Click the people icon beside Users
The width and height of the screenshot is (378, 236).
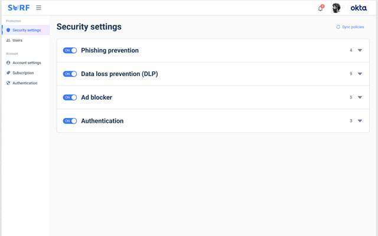tap(8, 40)
